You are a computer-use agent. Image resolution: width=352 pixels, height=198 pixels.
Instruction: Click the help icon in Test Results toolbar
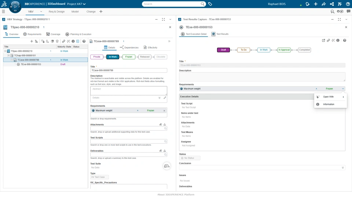coord(345,40)
